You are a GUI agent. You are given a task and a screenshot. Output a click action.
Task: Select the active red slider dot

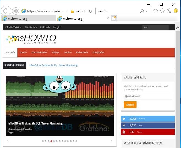coord(51,141)
